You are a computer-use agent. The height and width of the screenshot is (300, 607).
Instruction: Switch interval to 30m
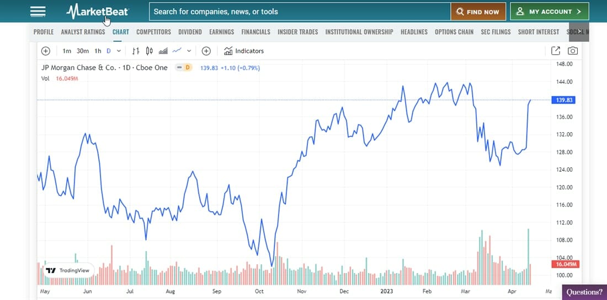[83, 51]
